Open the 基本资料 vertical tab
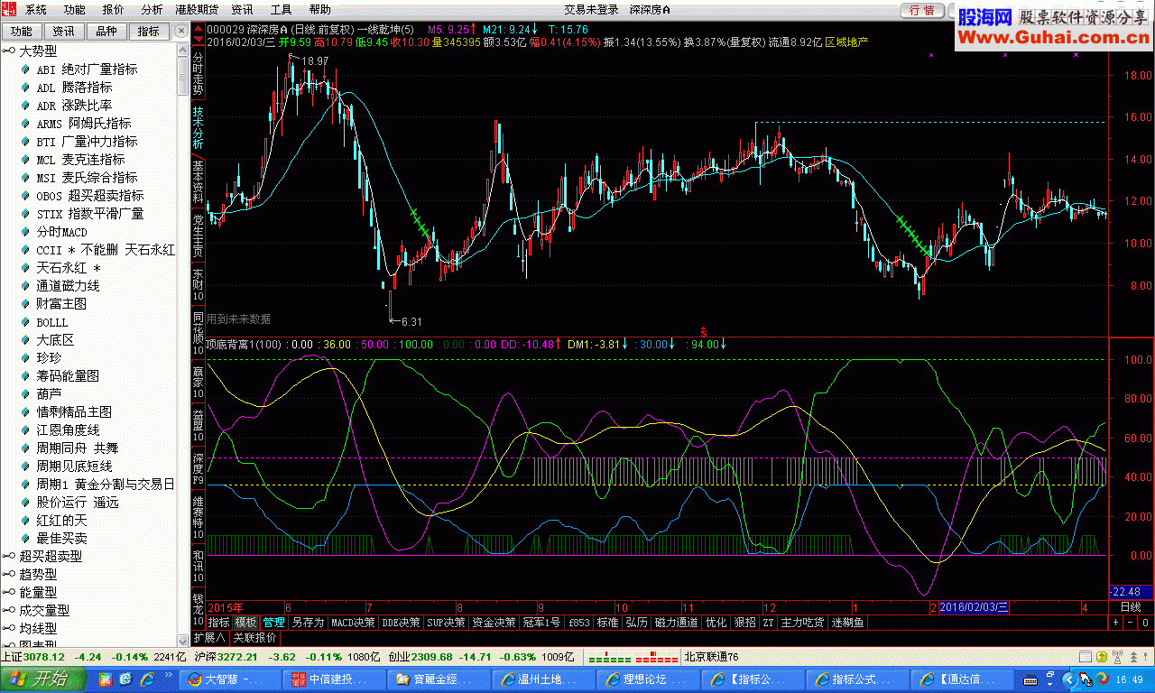This screenshot has height=693, width=1155. 199,180
